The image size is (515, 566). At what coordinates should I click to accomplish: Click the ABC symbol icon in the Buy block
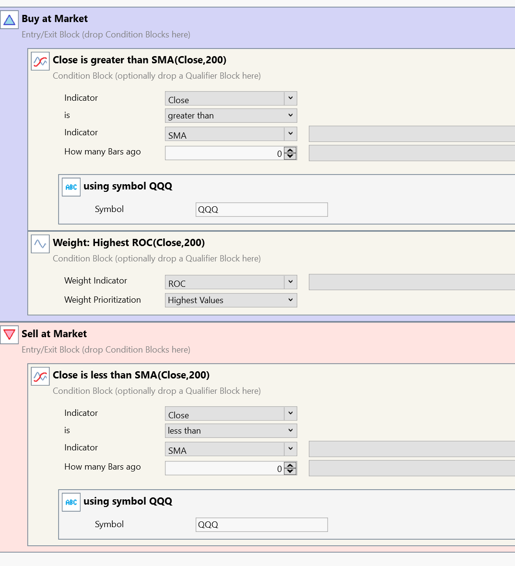coord(71,187)
